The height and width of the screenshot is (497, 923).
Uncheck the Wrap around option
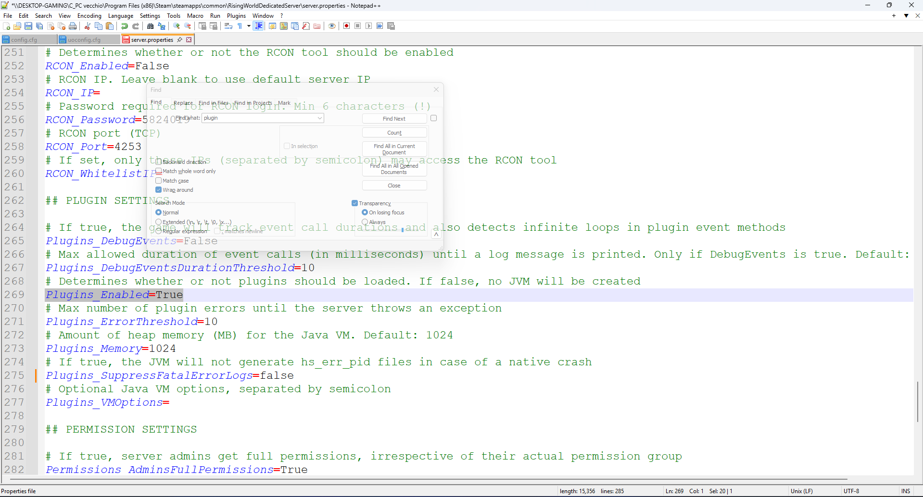(159, 190)
